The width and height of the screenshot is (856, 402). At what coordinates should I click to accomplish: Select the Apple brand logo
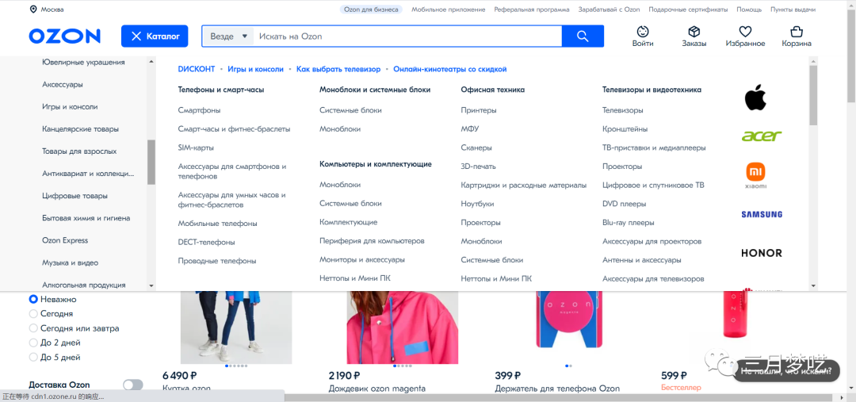tap(755, 98)
